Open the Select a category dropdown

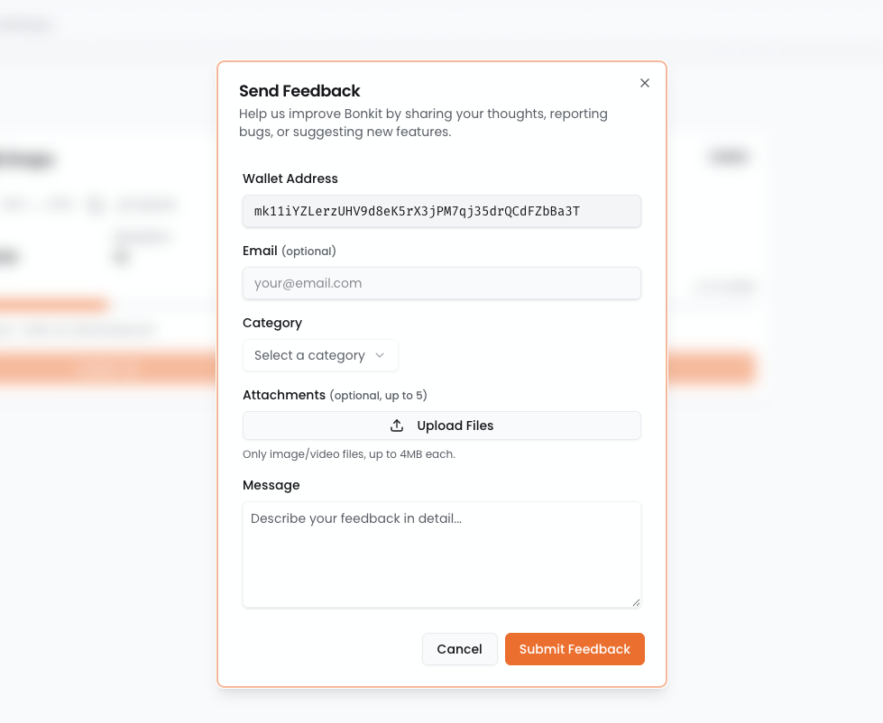320,355
